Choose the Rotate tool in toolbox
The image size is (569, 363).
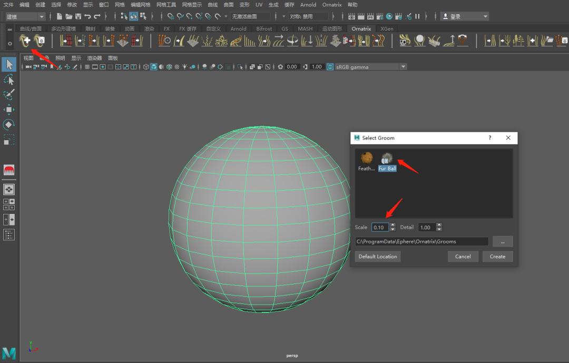click(x=9, y=125)
